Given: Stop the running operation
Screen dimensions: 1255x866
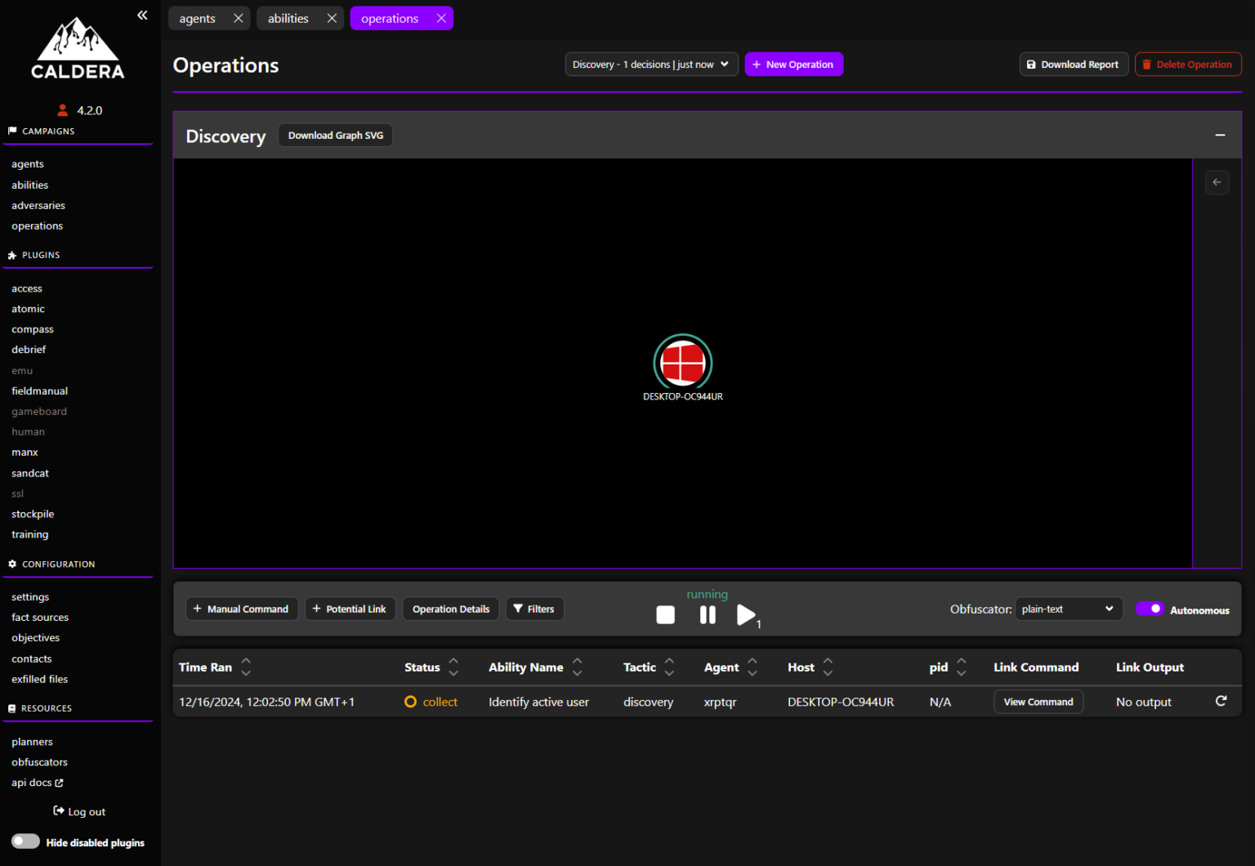Looking at the screenshot, I should pos(665,615).
